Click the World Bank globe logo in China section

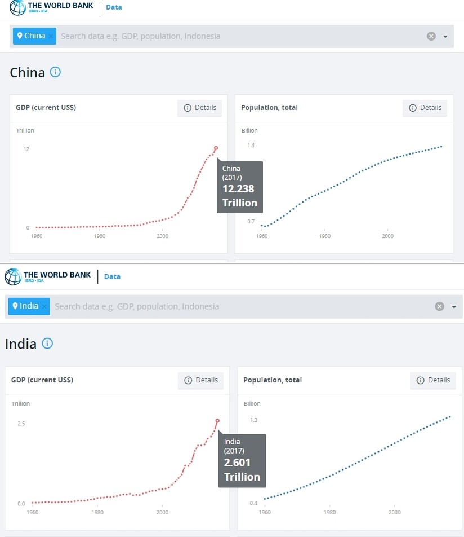click(x=17, y=7)
